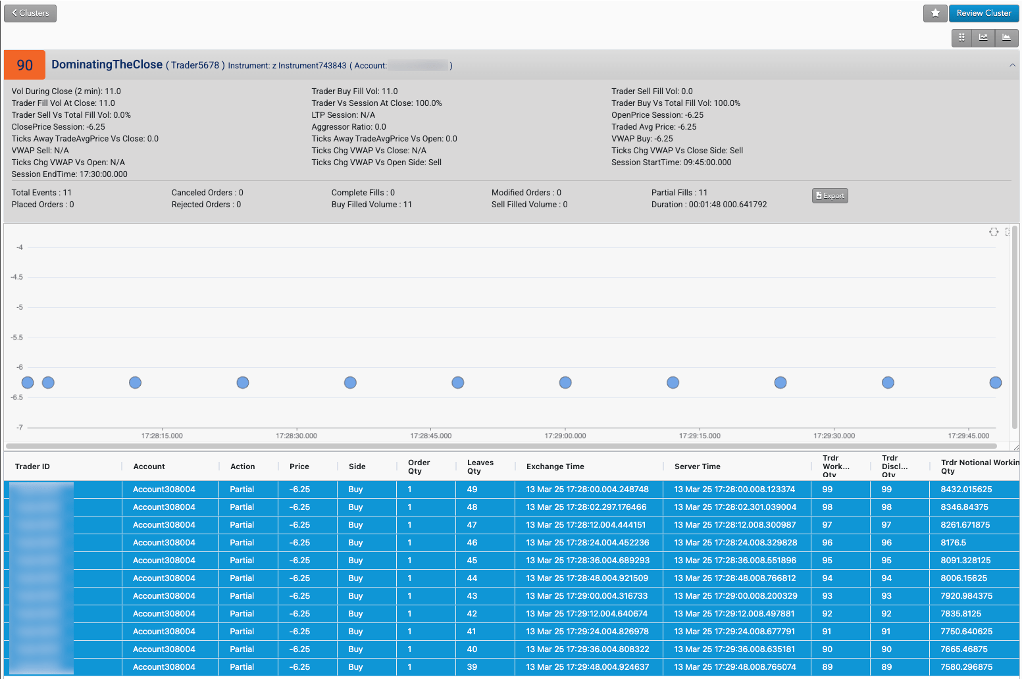Switch to the grid dots view icon
The width and height of the screenshot is (1022, 679).
pos(962,38)
